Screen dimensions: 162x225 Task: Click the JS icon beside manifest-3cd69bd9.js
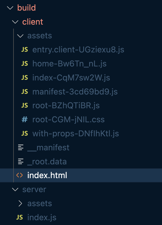click(x=24, y=91)
